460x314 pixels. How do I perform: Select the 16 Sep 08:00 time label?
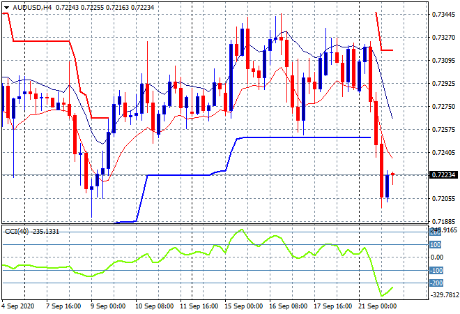click(288, 306)
